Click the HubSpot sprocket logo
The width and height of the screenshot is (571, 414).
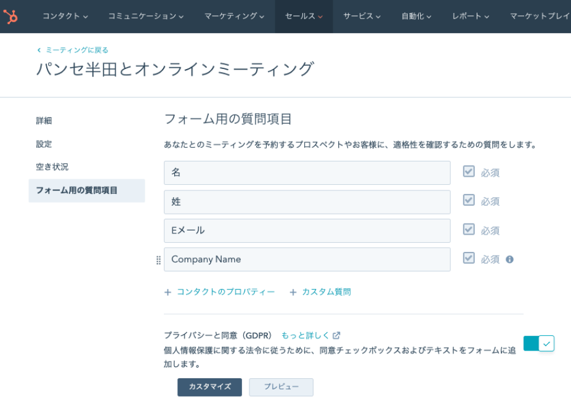pos(11,17)
